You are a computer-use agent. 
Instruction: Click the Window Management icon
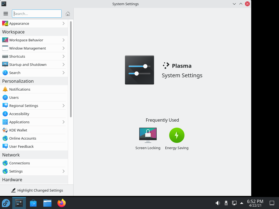[x=5, y=48]
